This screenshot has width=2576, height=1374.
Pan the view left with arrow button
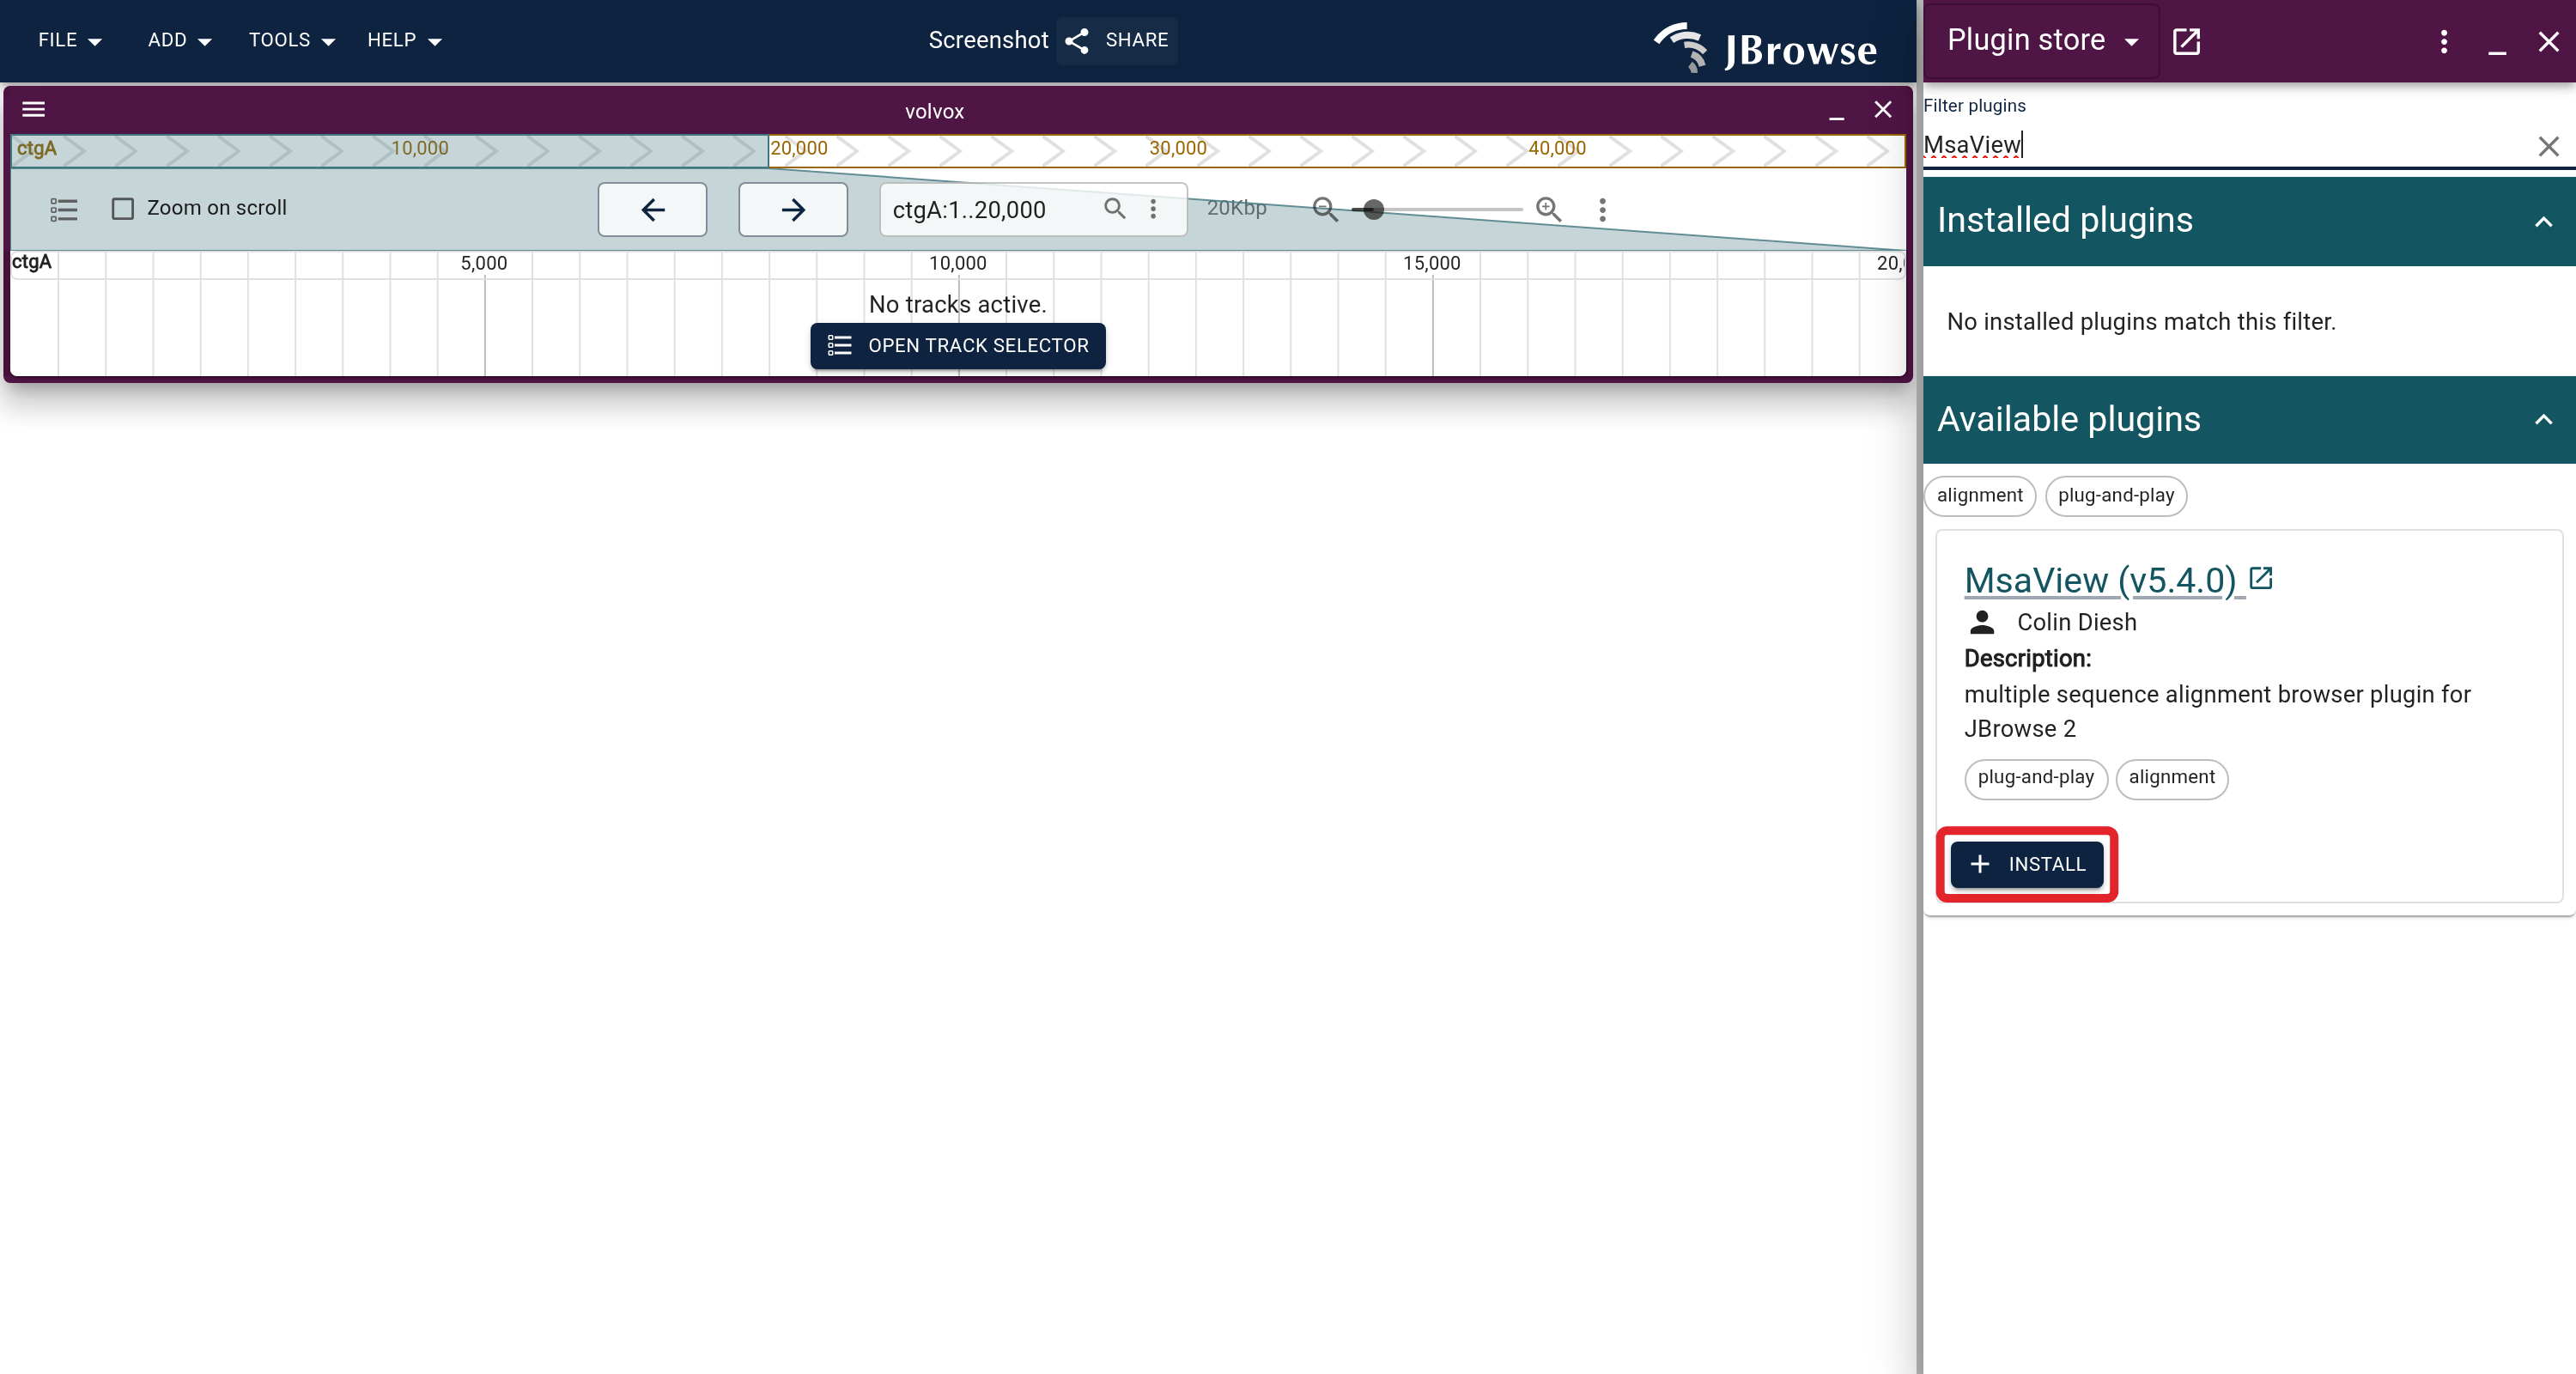click(x=652, y=210)
